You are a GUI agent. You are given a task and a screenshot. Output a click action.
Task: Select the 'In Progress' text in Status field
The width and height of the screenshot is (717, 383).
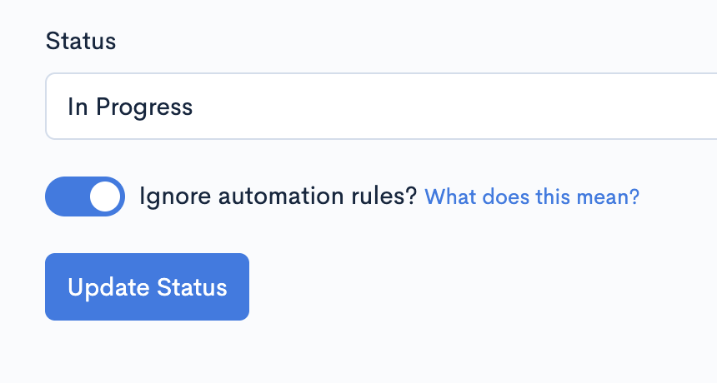tap(130, 107)
